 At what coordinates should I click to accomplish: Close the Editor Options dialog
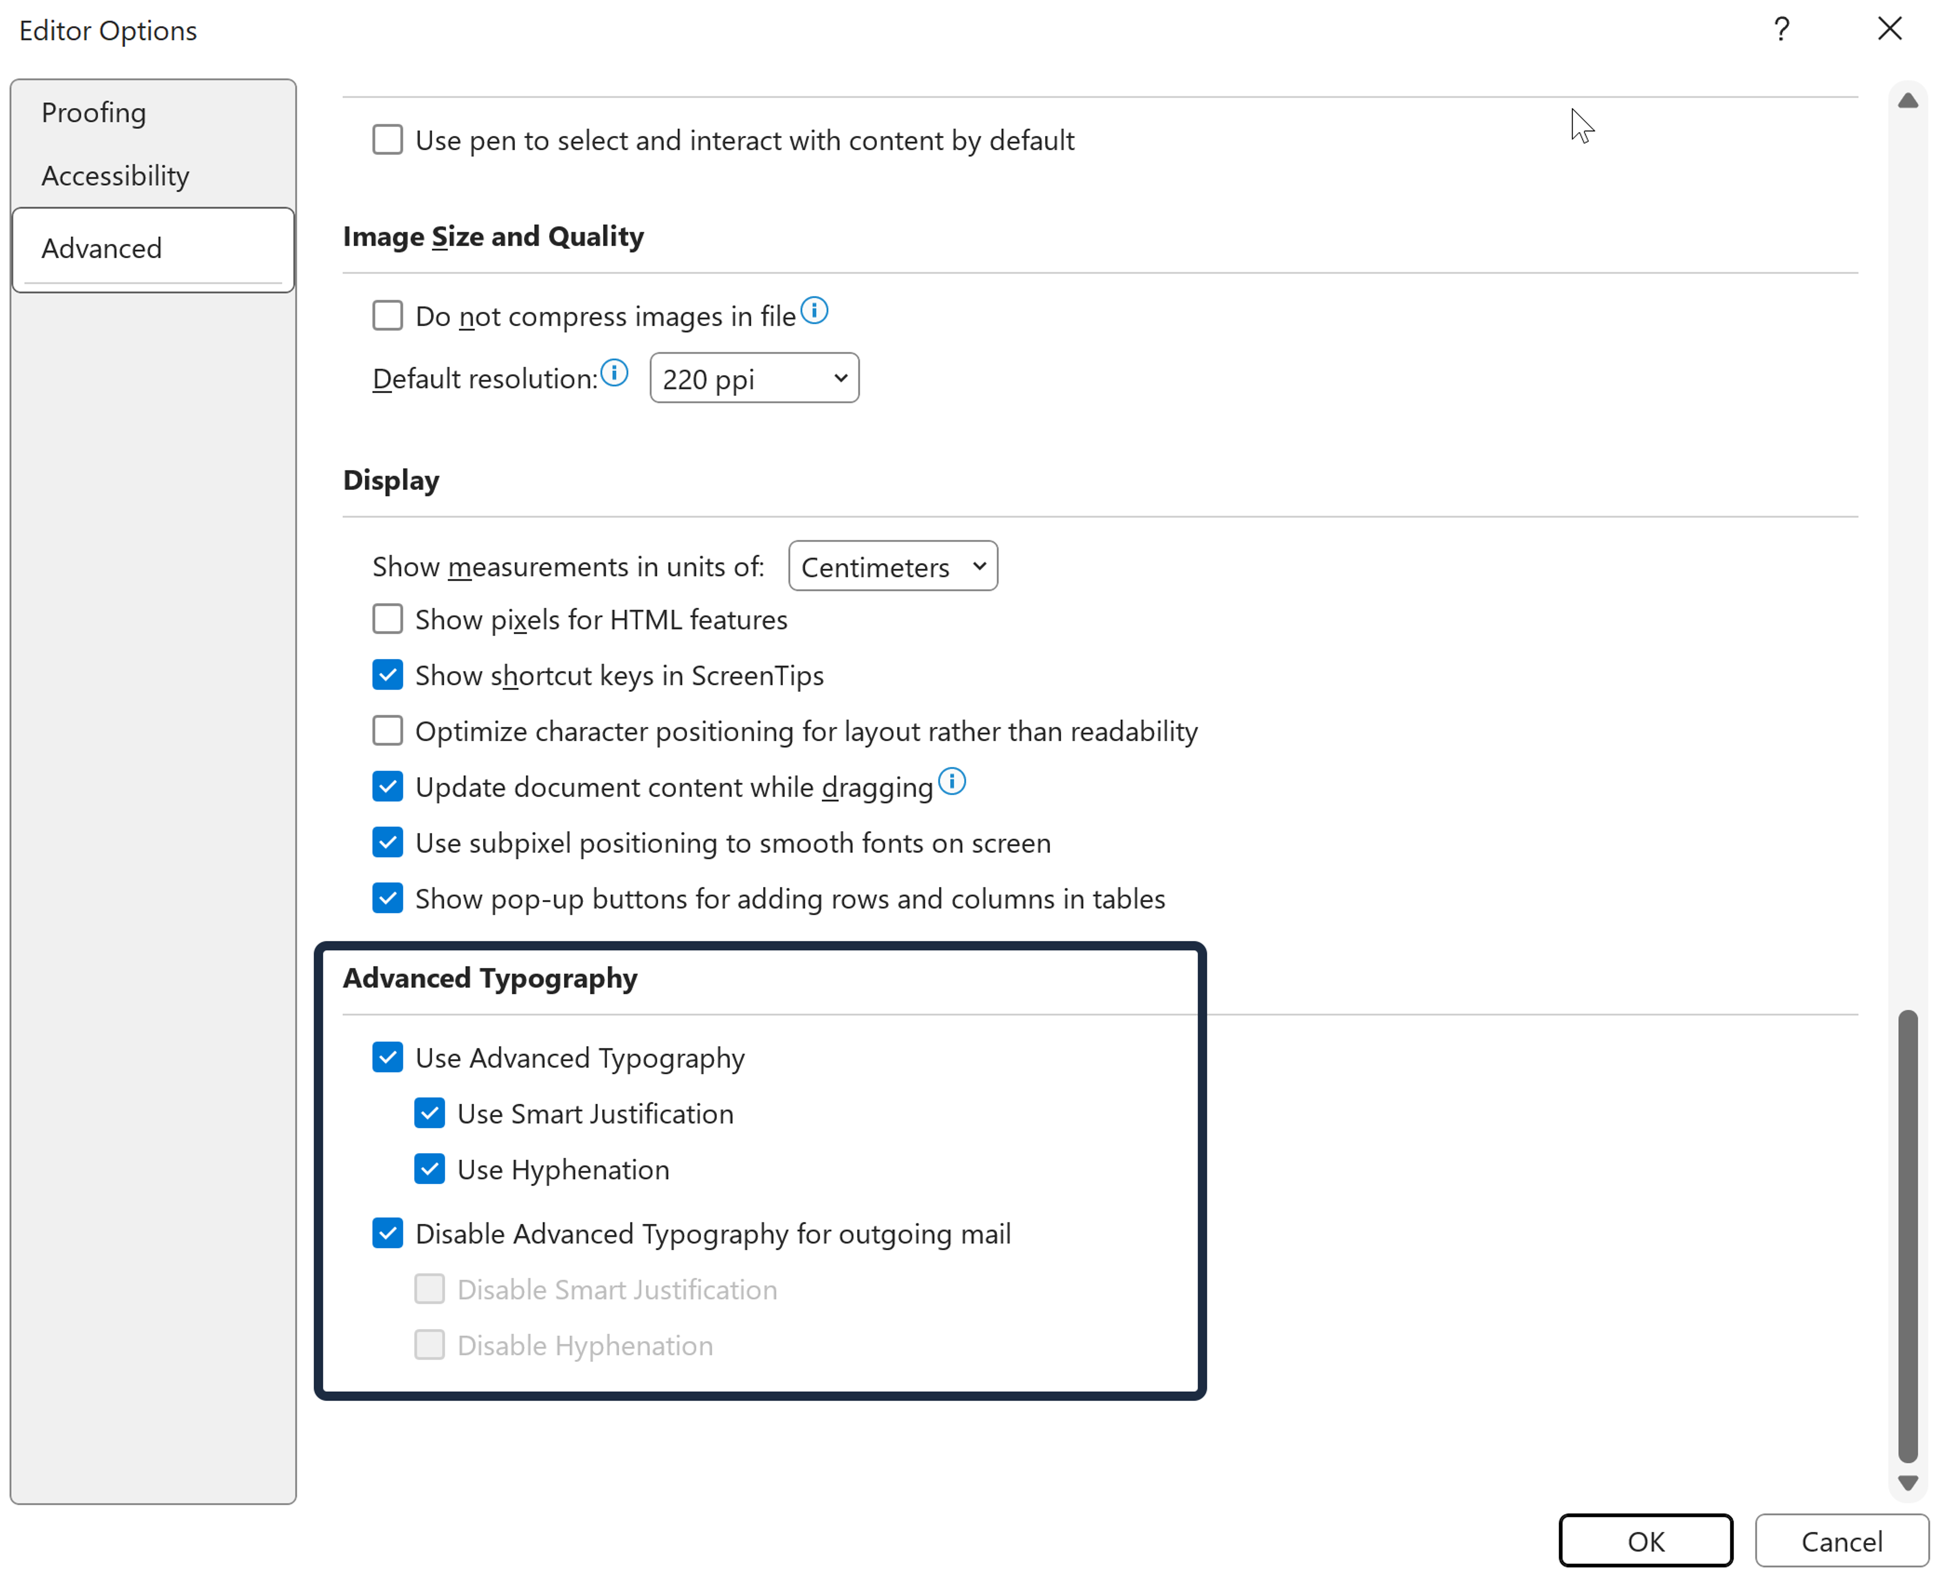click(x=1889, y=29)
